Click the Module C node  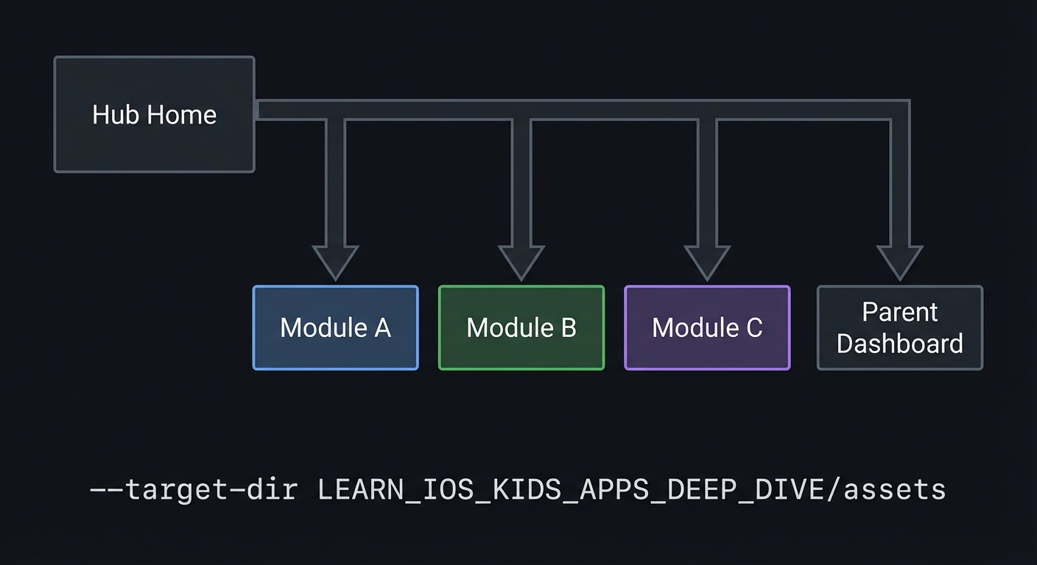pos(706,327)
